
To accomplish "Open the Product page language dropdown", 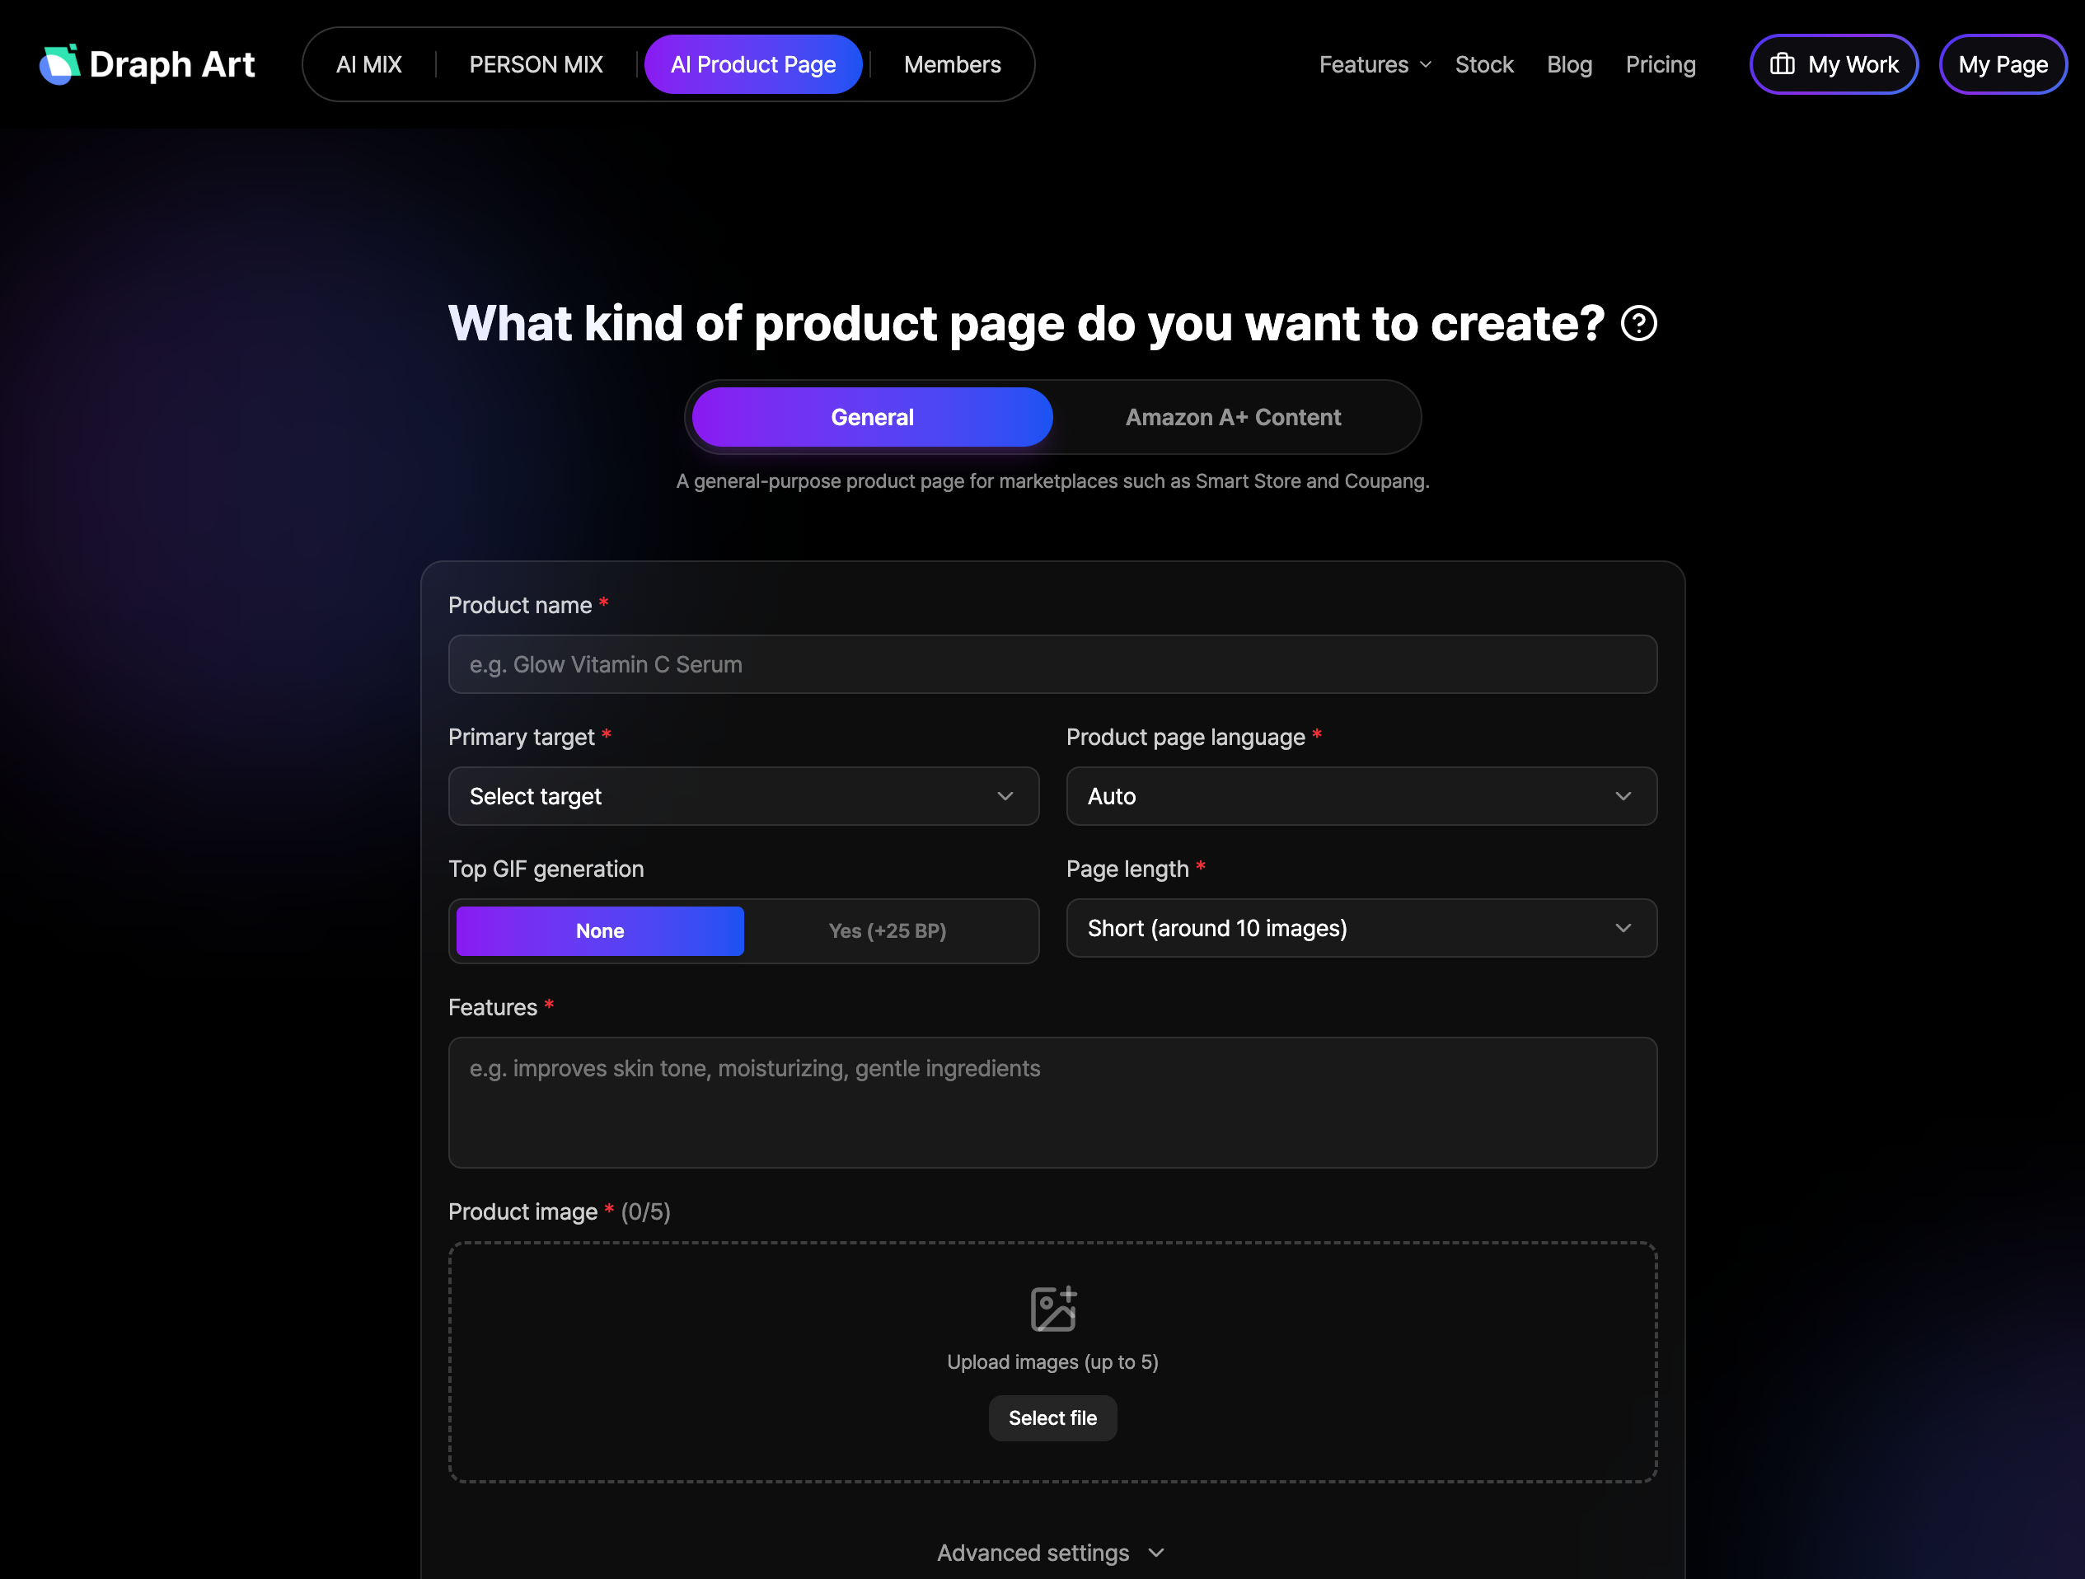I will coord(1361,797).
